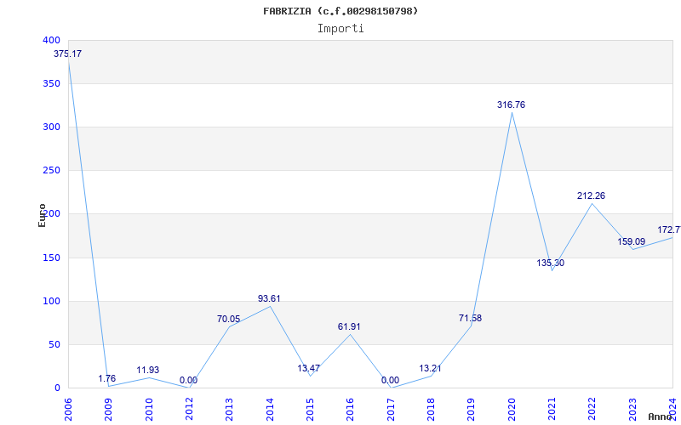Click the 11.93 data label
Viewport: 681px width, 425px height.
point(147,370)
